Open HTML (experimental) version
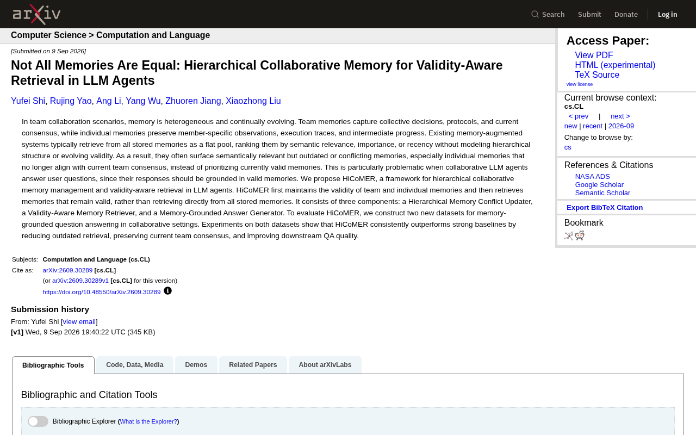Image resolution: width=696 pixels, height=435 pixels. click(x=615, y=65)
